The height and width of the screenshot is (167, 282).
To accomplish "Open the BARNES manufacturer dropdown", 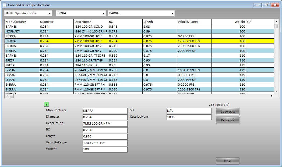I will pos(172,13).
